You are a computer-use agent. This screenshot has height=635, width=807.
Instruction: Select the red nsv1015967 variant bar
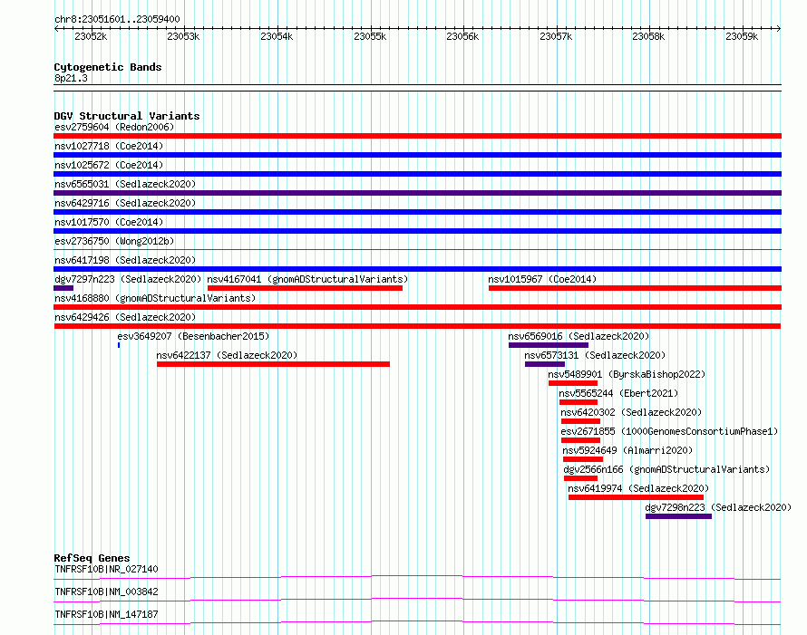click(635, 288)
